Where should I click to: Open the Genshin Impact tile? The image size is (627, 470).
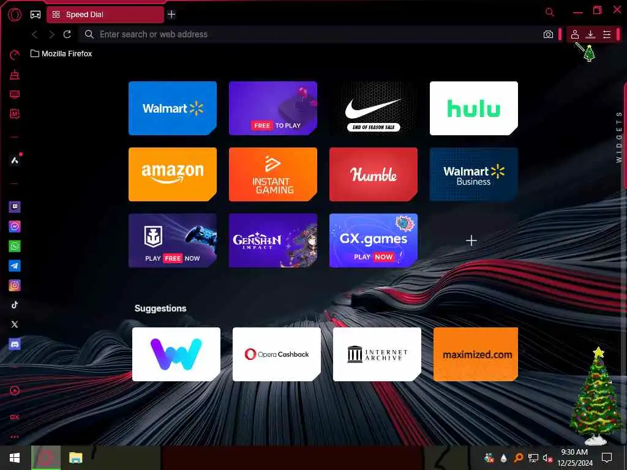272,240
